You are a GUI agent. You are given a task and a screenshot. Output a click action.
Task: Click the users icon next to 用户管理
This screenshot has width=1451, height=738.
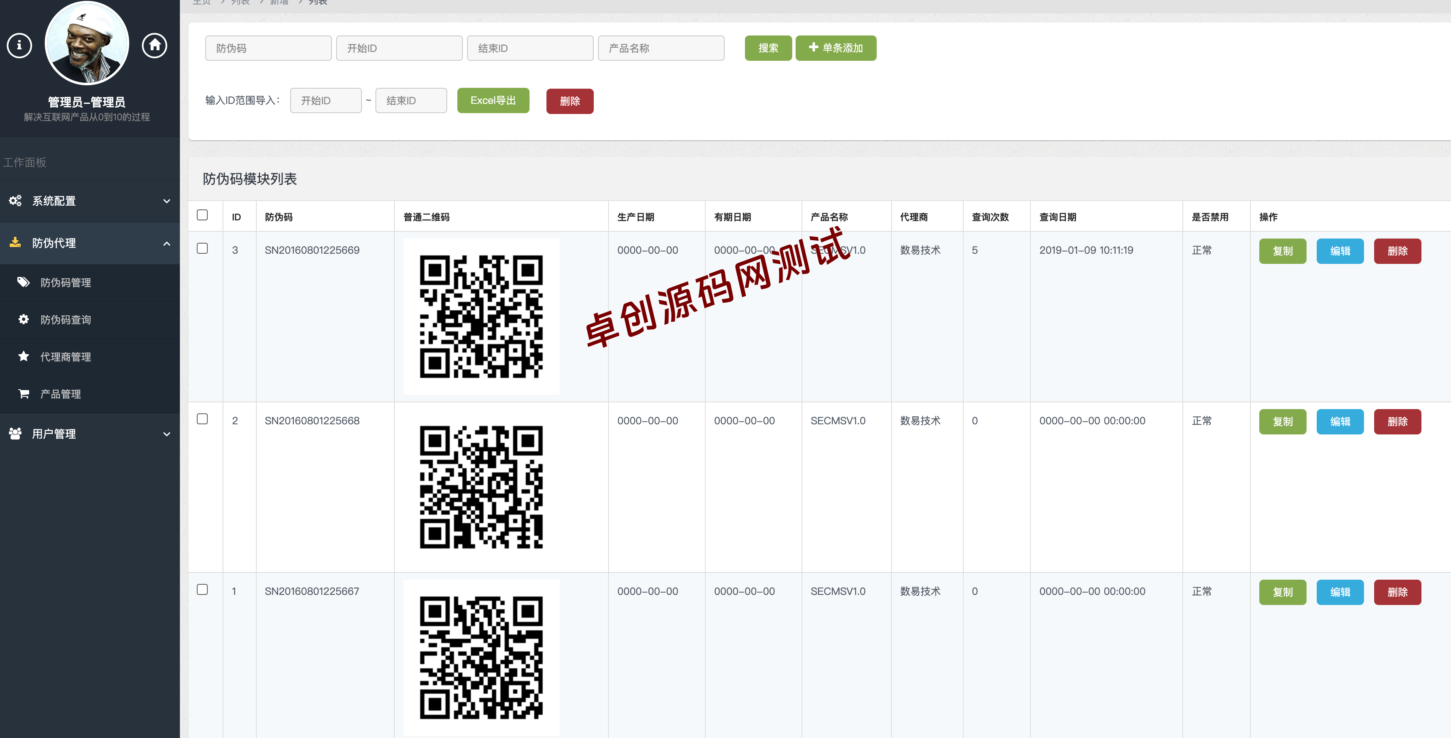tap(15, 433)
